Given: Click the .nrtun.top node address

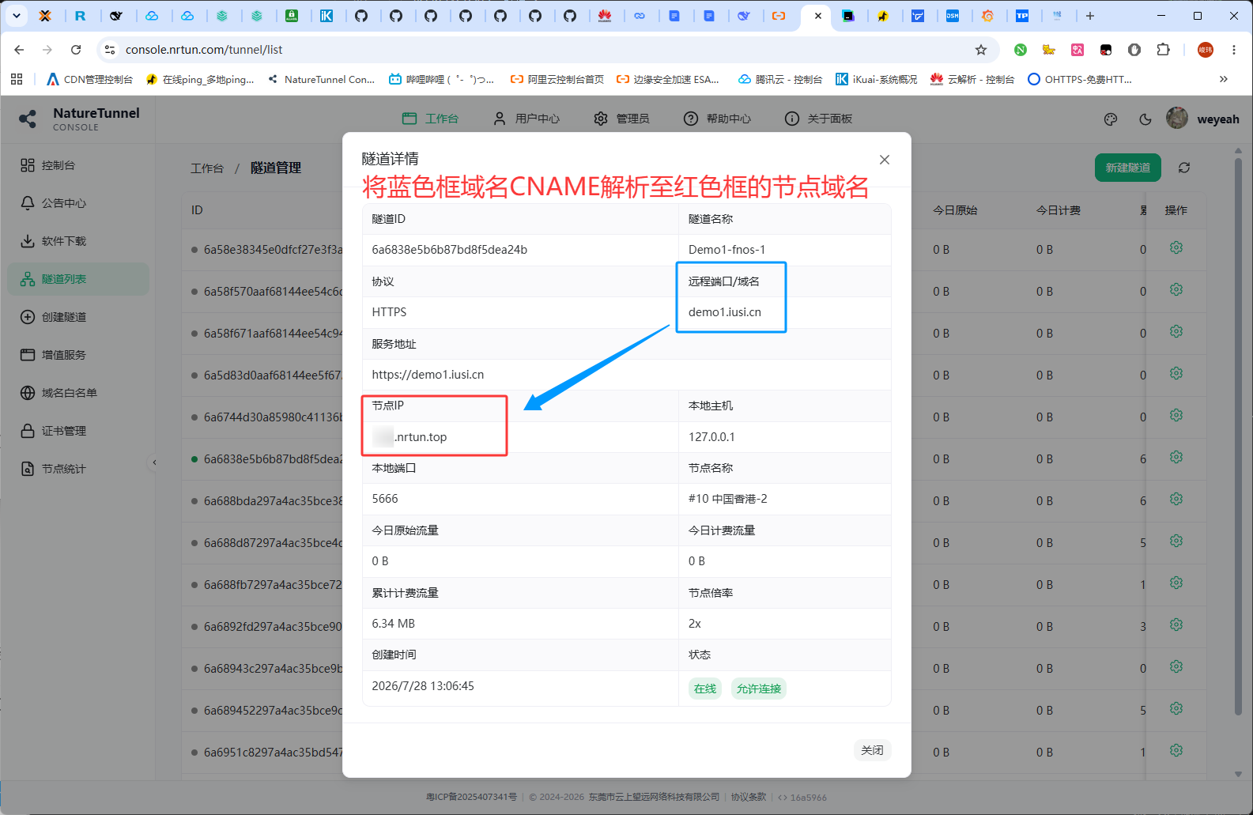Looking at the screenshot, I should coord(409,437).
